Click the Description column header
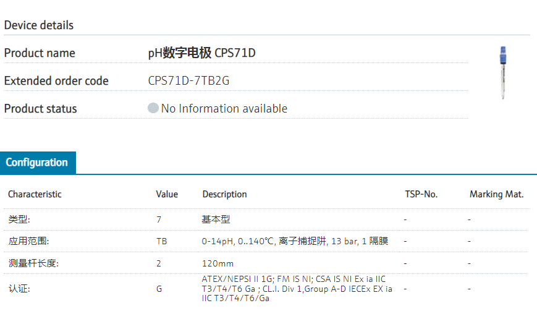537x311 pixels. point(224,194)
